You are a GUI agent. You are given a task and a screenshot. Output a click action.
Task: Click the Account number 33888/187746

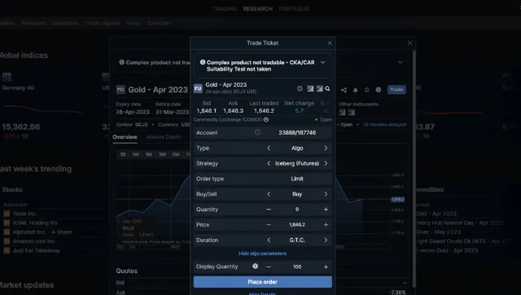click(297, 132)
